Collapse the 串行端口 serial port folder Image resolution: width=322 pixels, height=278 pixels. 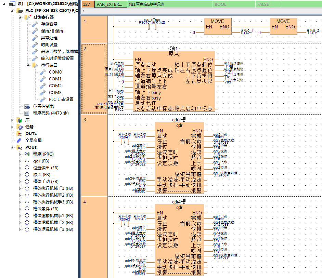(x=28, y=65)
